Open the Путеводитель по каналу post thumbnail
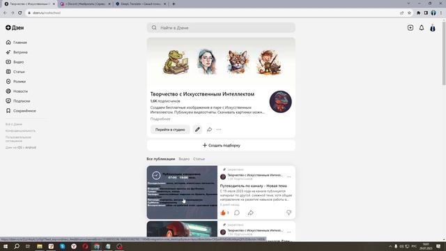Image resolution: width=446 pixels, height=251 pixels. [182, 192]
